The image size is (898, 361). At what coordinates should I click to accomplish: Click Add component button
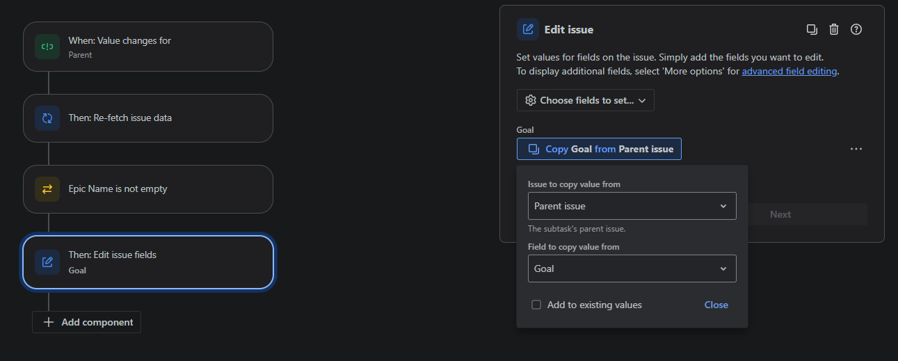pyautogui.click(x=86, y=322)
